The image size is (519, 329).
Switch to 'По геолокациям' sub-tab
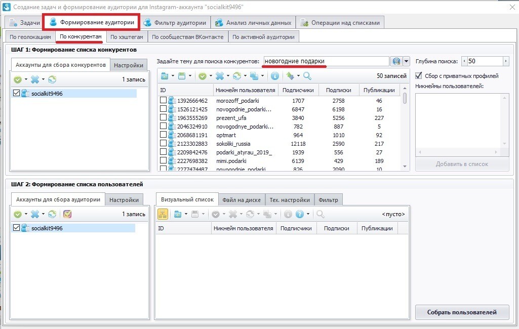coord(30,37)
